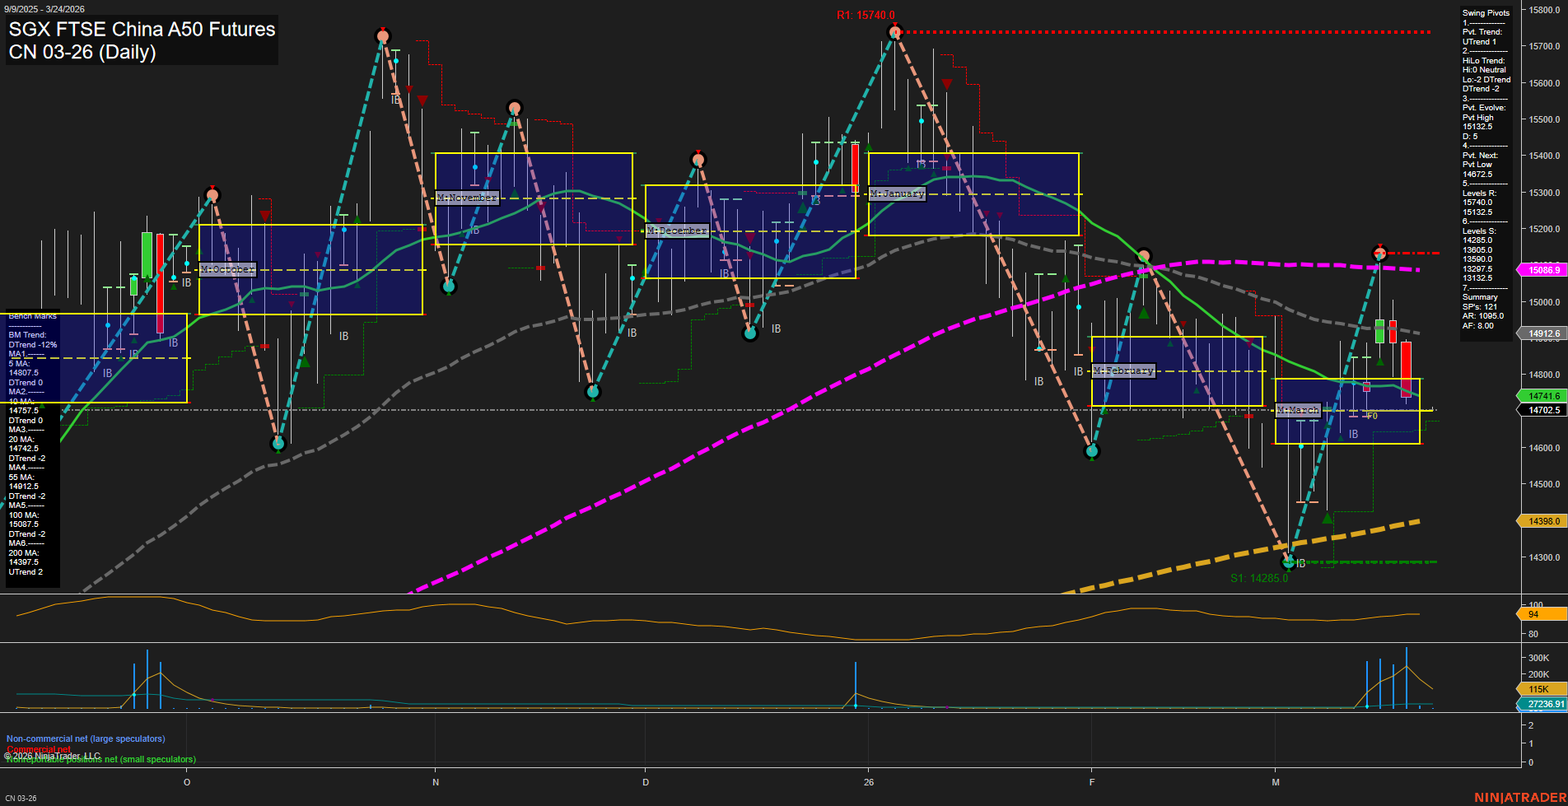Screen dimensions: 1568x806
Task: Select the teal 27236.91 indicator marker
Action: tap(1542, 704)
